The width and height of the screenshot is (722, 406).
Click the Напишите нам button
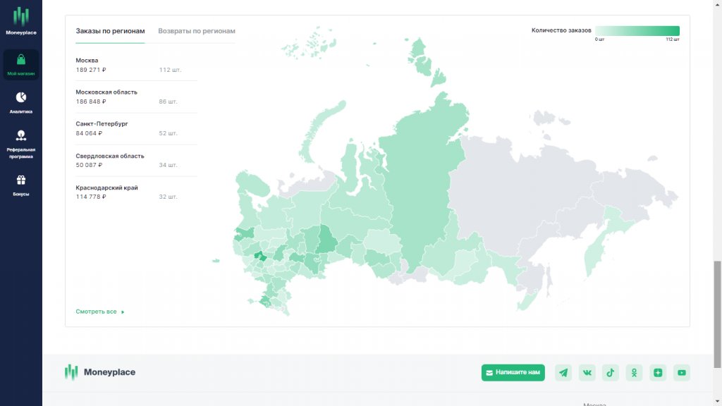pos(513,372)
